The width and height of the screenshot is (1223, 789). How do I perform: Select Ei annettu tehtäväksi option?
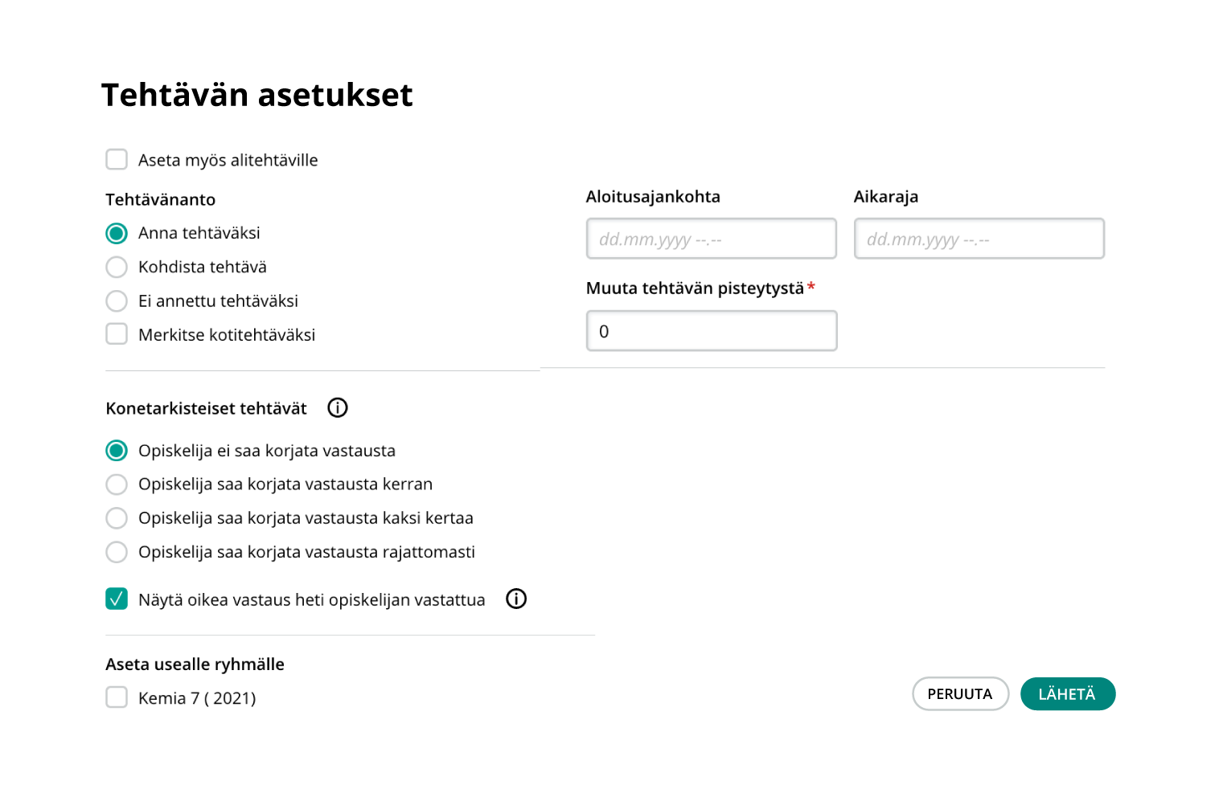(117, 301)
